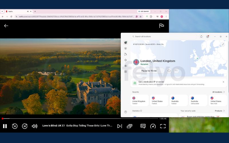229x143 pixels.
Task: Open the VPN help question mark icon
Action: (x=126, y=112)
